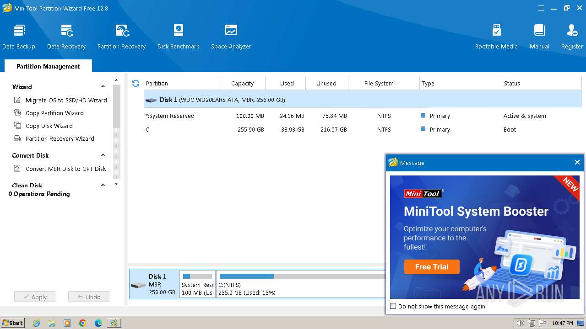The width and height of the screenshot is (586, 329).
Task: Click the Disk 1 drive icon in disk map
Action: [x=138, y=286]
